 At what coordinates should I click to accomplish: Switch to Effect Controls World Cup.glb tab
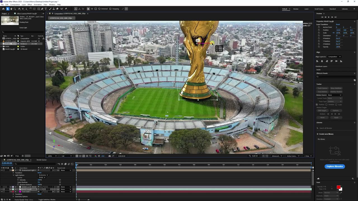[27, 13]
